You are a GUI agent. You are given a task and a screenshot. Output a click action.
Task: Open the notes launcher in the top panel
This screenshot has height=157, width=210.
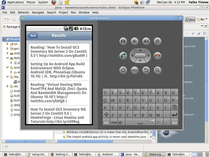point(67,2)
